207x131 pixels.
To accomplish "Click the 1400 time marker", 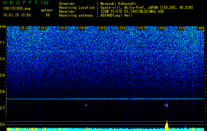I will point(200,28).
